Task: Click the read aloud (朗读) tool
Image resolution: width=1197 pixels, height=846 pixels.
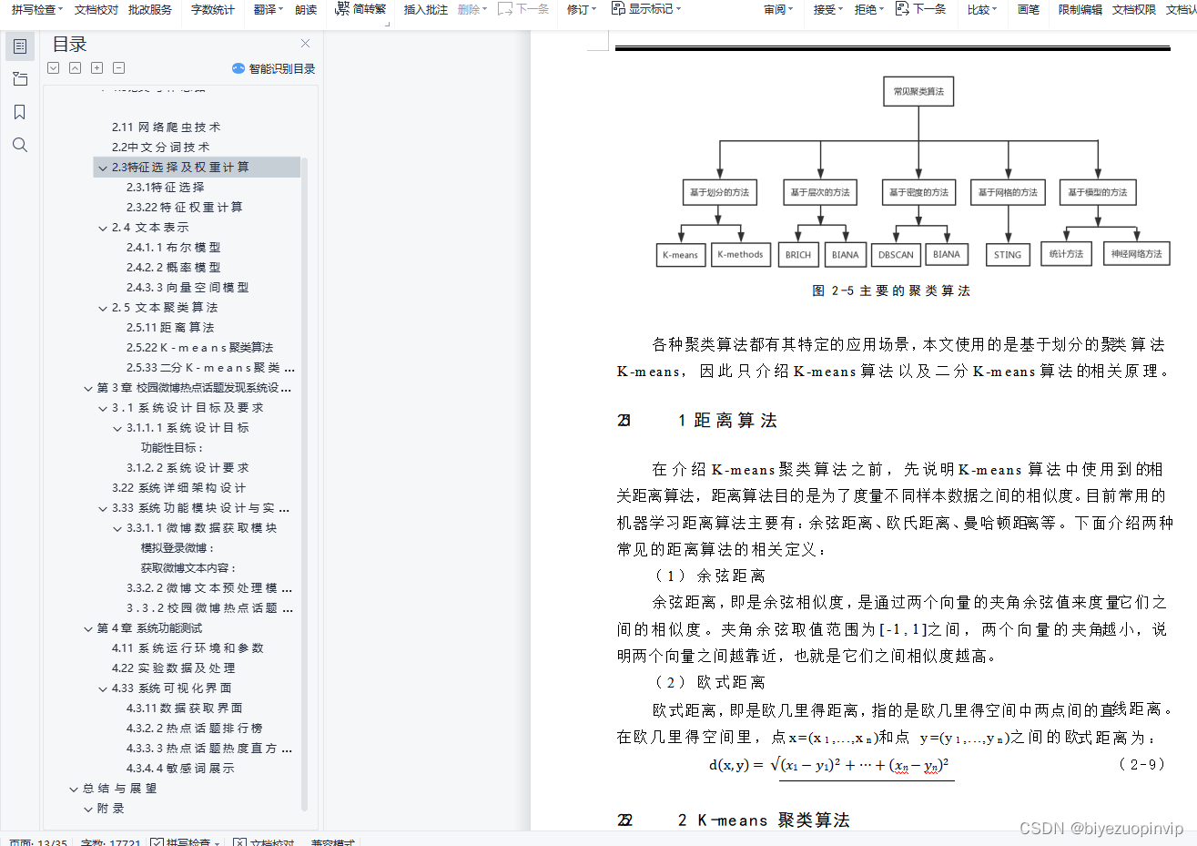Action: point(305,10)
